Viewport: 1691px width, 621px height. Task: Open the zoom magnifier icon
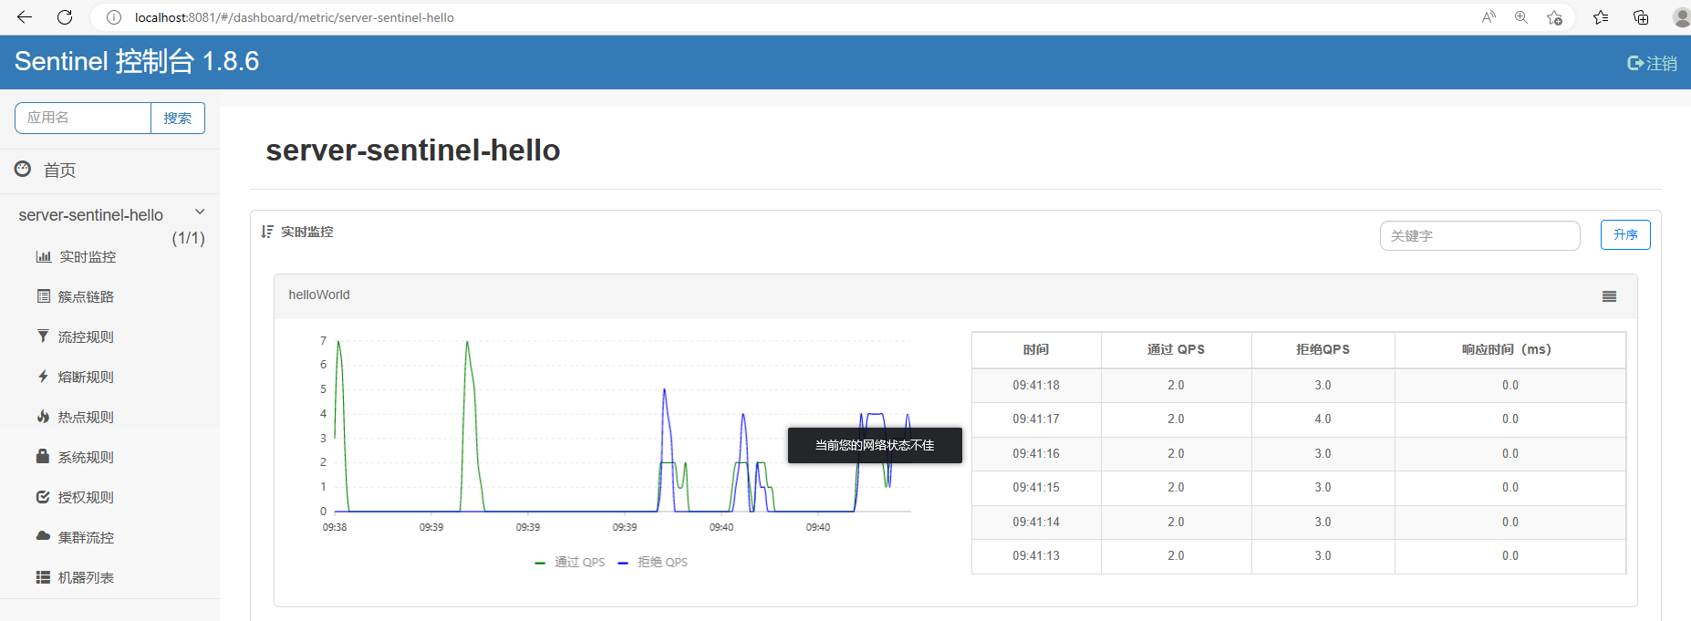coord(1521,17)
